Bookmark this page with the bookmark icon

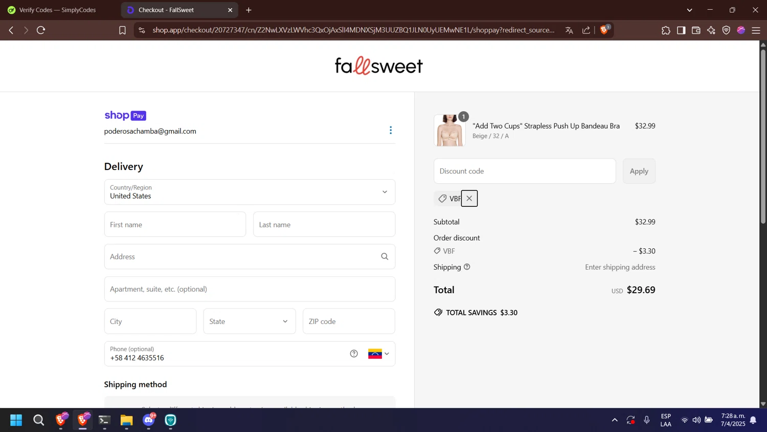[122, 30]
